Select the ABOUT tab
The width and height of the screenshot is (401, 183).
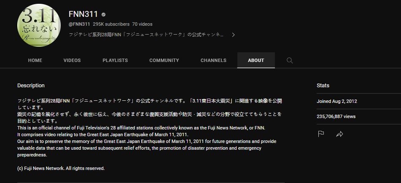256,60
